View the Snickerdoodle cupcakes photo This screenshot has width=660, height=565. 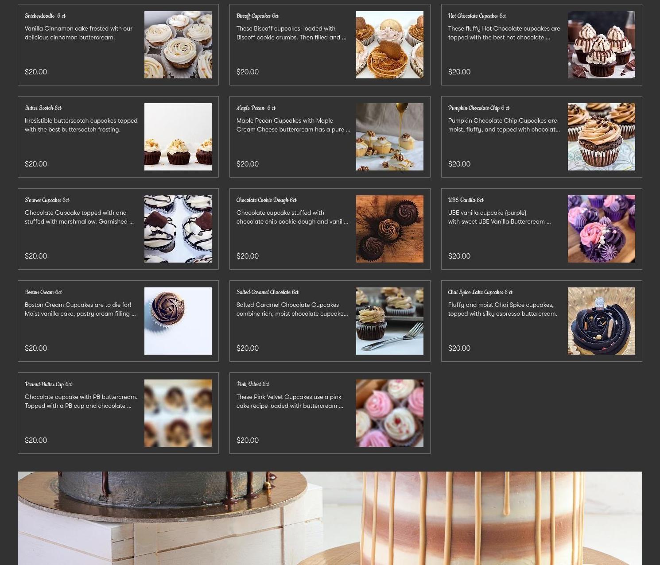tap(178, 45)
